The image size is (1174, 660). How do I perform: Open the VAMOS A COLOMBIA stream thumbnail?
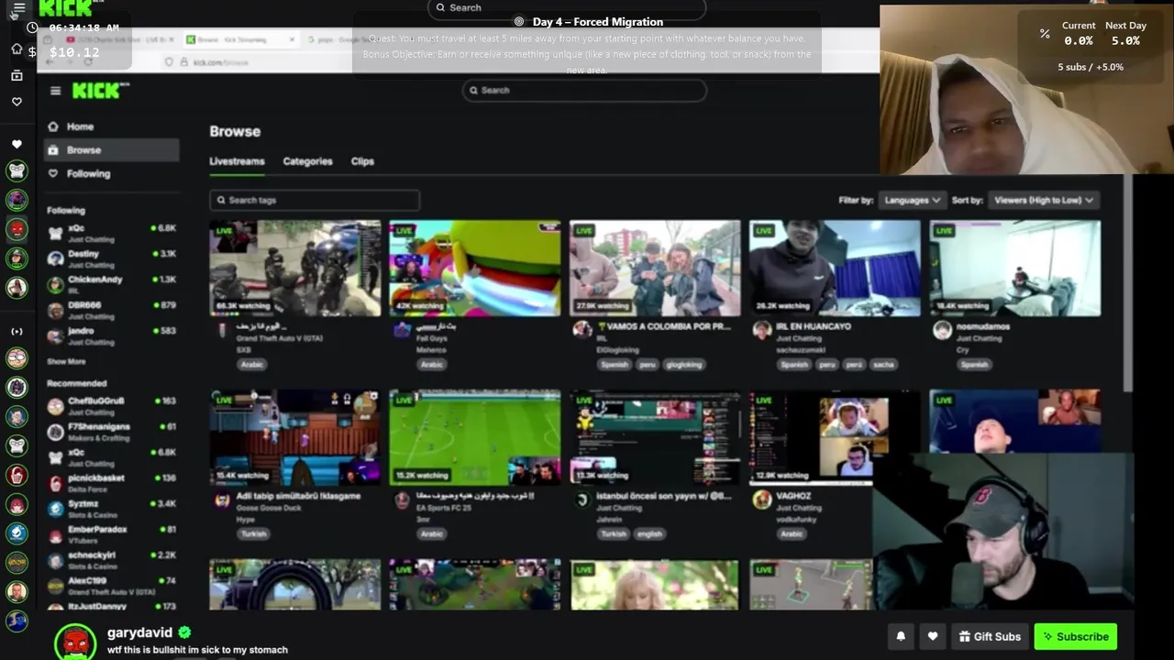[655, 268]
